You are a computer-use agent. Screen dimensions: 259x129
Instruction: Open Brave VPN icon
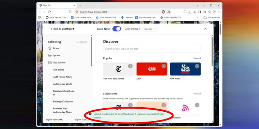pyautogui.click(x=214, y=12)
